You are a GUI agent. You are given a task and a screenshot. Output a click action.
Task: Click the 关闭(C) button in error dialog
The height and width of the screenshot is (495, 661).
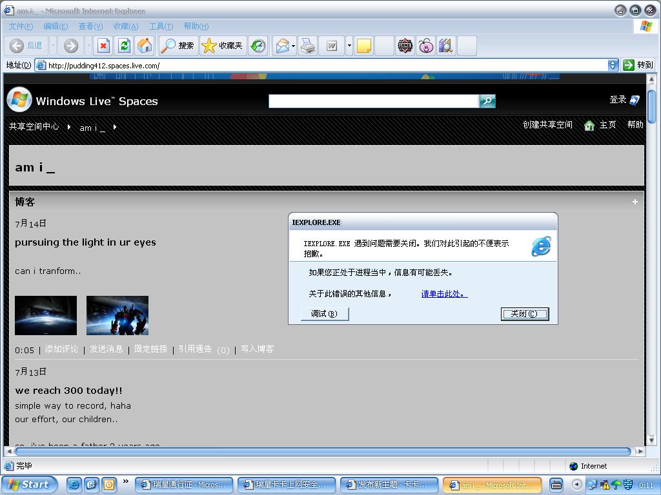point(525,314)
